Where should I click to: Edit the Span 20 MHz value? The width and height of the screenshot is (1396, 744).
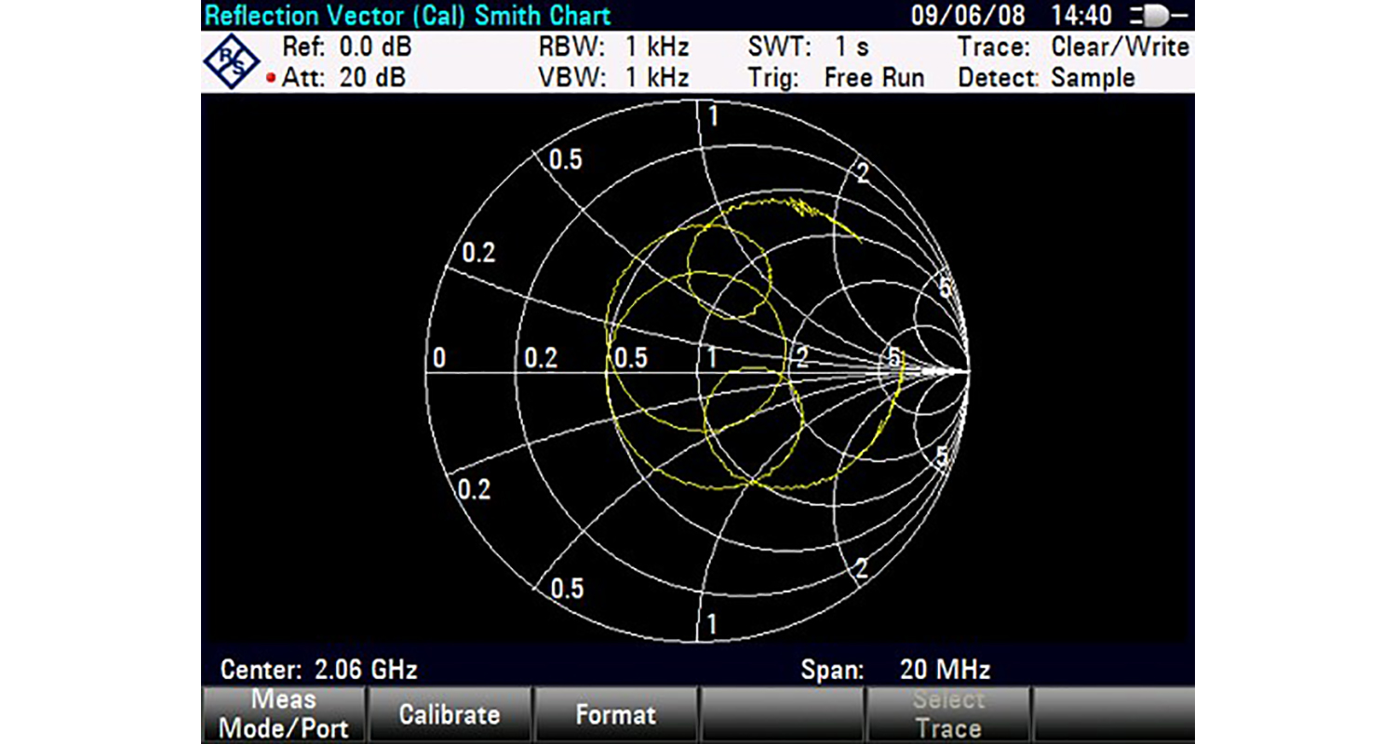pyautogui.click(x=895, y=670)
